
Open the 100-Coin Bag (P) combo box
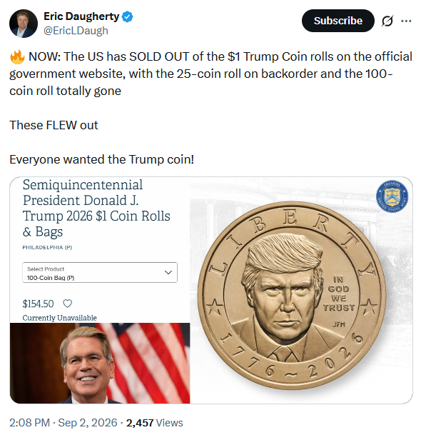coord(100,272)
